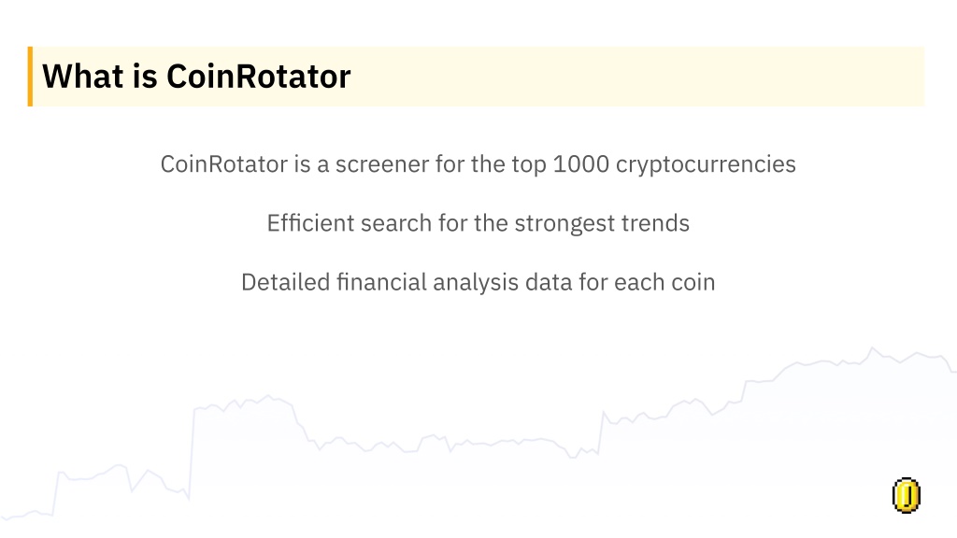Click the word "Detailed"
Viewport: 957px width, 538px height.
pyautogui.click(x=285, y=282)
